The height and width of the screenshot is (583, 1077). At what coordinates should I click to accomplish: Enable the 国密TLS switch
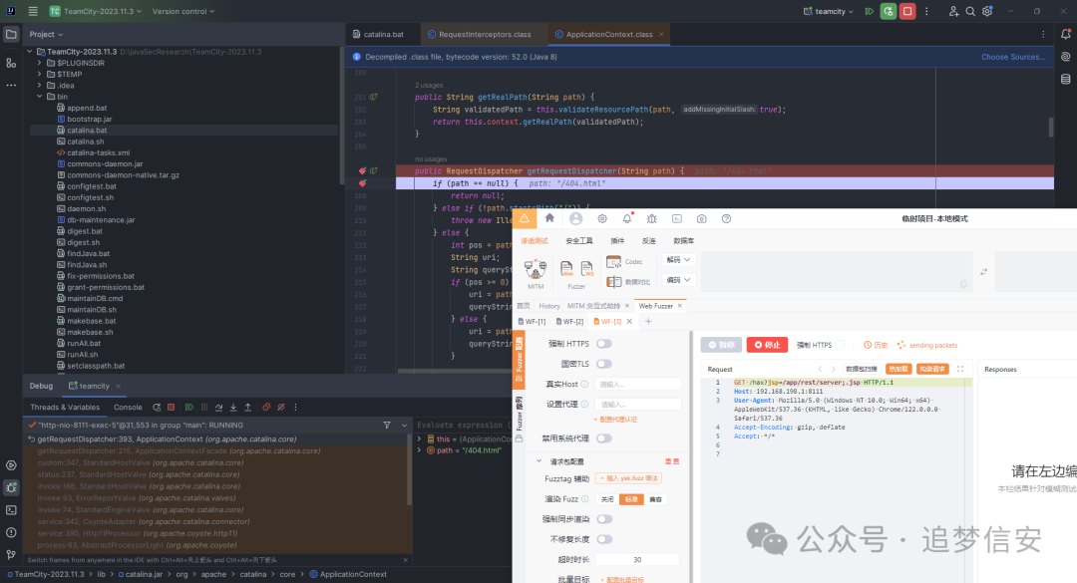tap(603, 364)
